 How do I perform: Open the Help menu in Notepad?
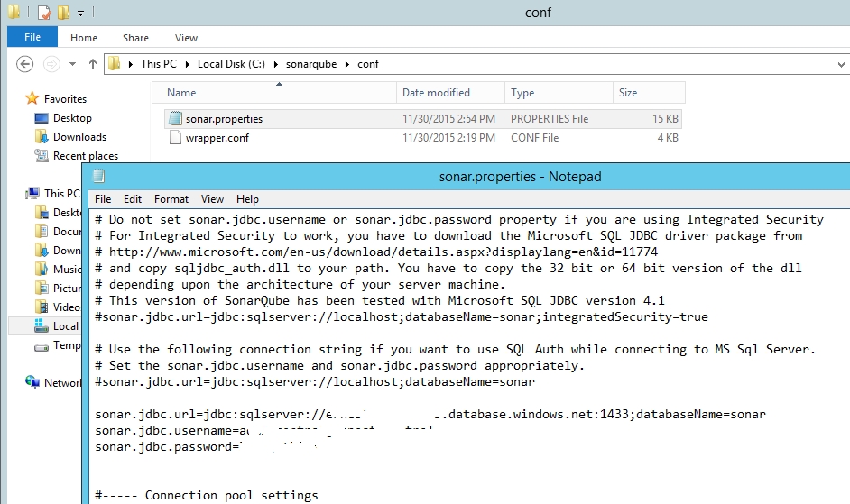click(x=247, y=199)
